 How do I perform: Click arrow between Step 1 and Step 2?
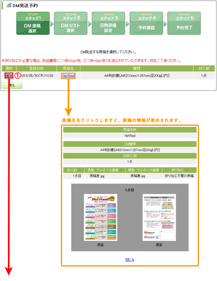point(52,24)
